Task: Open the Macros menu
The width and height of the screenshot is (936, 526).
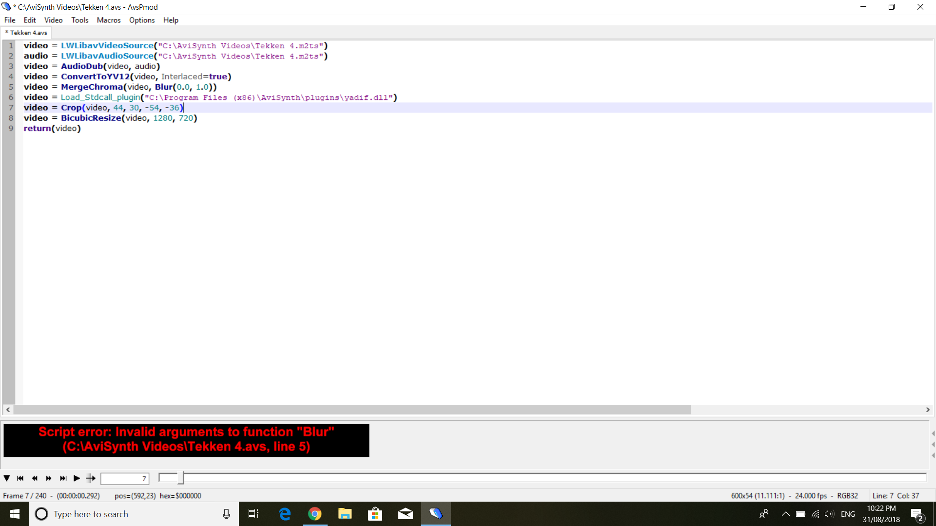Action: click(x=108, y=20)
